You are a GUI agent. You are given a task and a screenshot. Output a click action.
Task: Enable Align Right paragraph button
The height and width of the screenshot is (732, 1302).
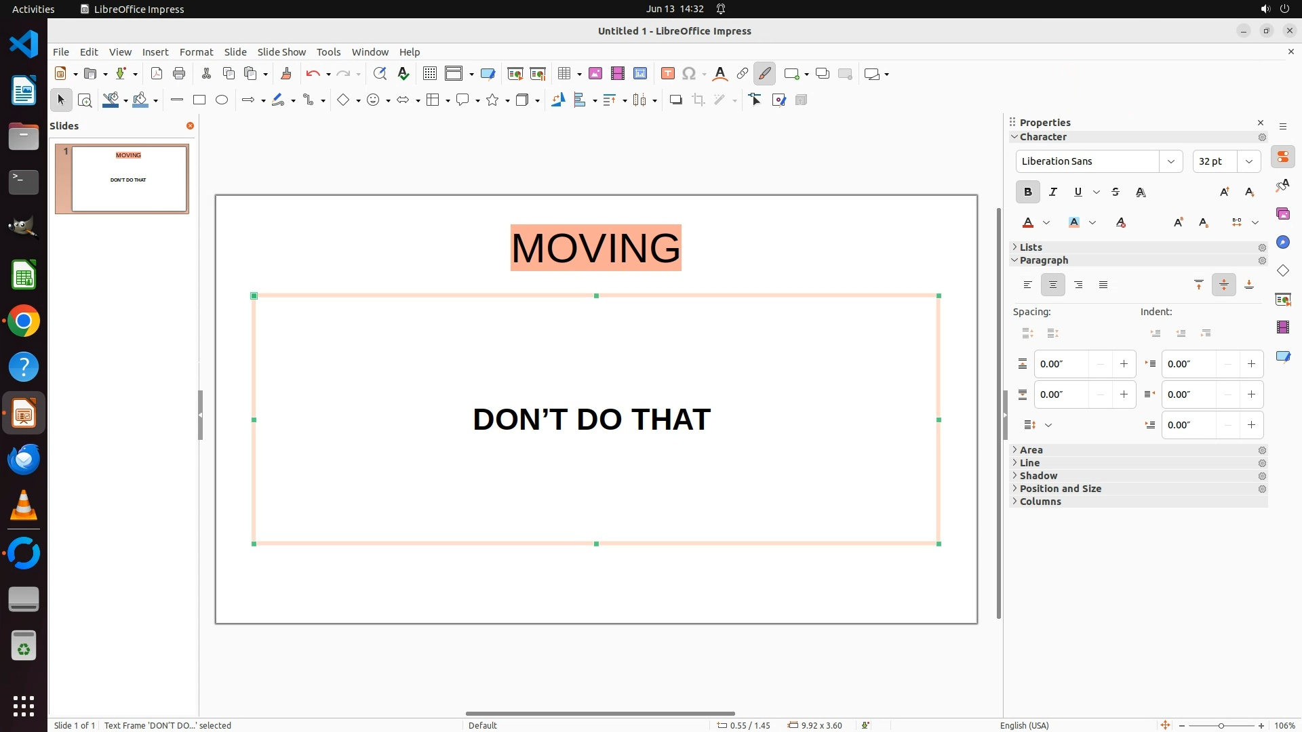(x=1078, y=285)
